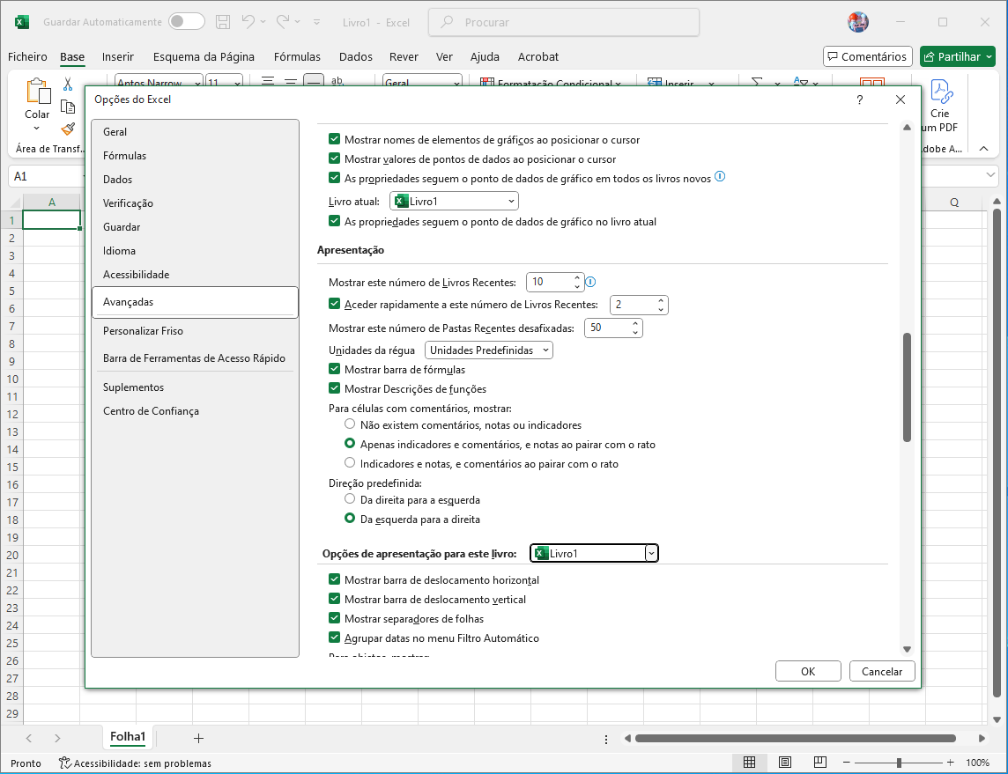Switch to Page Layout view in status bar
Screen dimensions: 1008x774
tap(785, 763)
